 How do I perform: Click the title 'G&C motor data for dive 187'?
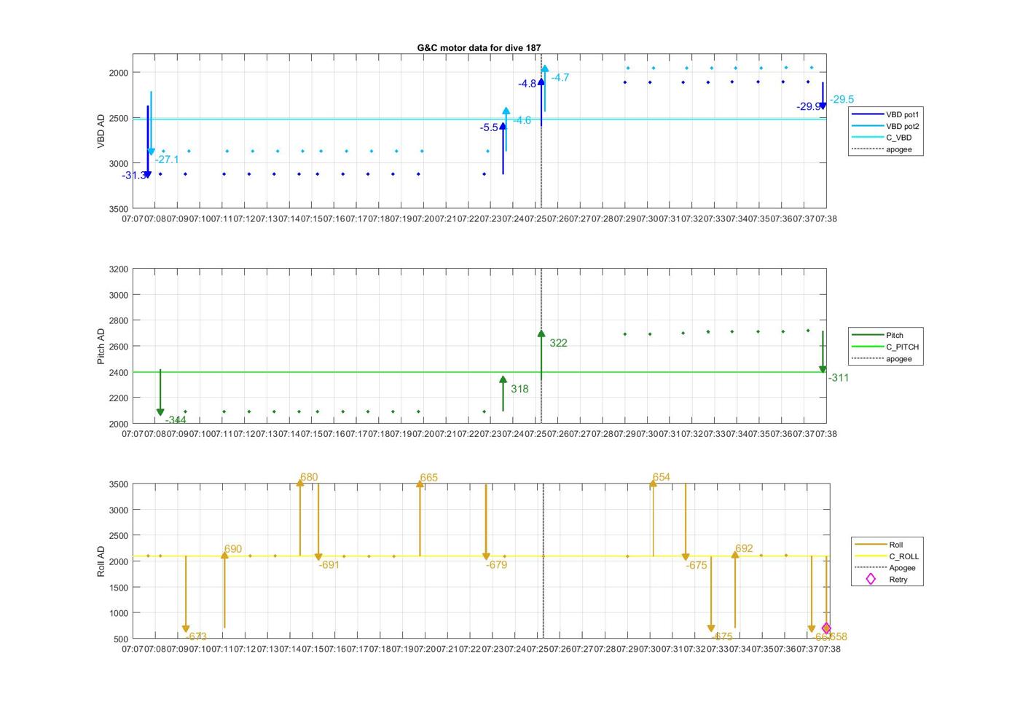[479, 48]
